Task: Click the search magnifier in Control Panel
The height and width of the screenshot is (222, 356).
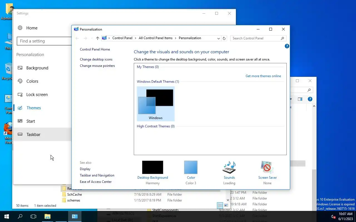Action: pos(283,38)
